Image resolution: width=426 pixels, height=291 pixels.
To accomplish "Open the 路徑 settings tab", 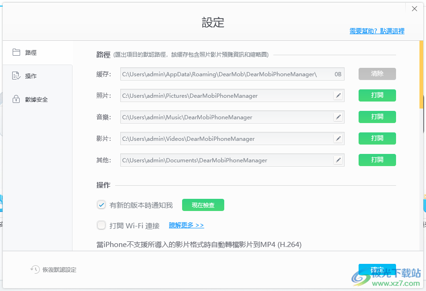I will pos(37,53).
